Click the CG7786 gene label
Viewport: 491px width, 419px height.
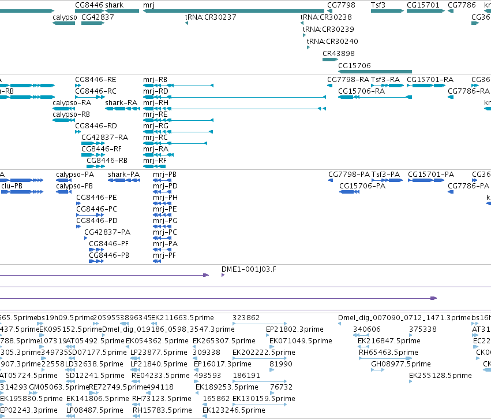coord(462,5)
